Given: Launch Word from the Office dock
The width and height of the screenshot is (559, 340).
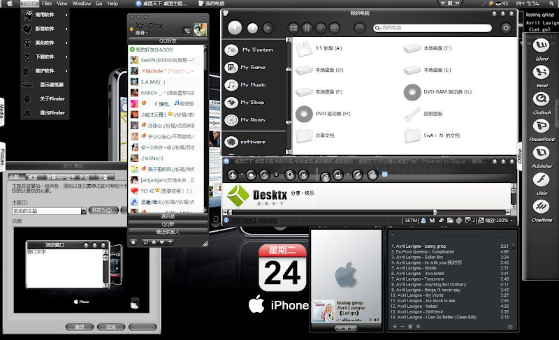Looking at the screenshot, I should click(541, 45).
